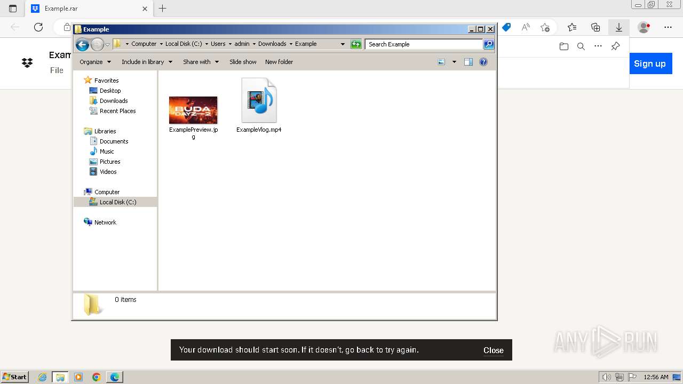
Task: Open Explorer Help icon
Action: (483, 62)
